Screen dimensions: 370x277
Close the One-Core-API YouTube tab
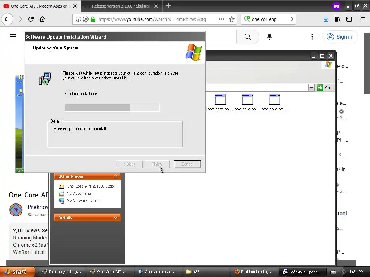tap(75, 6)
